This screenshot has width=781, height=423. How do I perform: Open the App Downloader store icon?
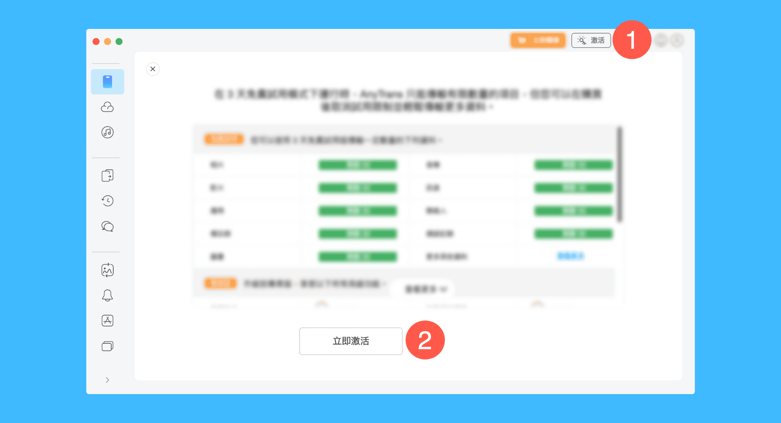pyautogui.click(x=107, y=321)
